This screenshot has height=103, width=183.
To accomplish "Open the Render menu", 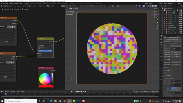I will point(11,3).
